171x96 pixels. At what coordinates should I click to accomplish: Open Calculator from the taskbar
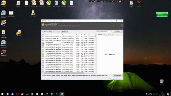coord(7,94)
